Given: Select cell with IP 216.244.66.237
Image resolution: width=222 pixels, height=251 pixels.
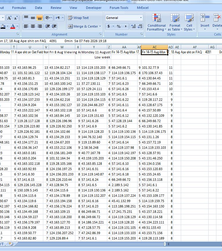Looking at the screenshot, I should pos(94,105).
